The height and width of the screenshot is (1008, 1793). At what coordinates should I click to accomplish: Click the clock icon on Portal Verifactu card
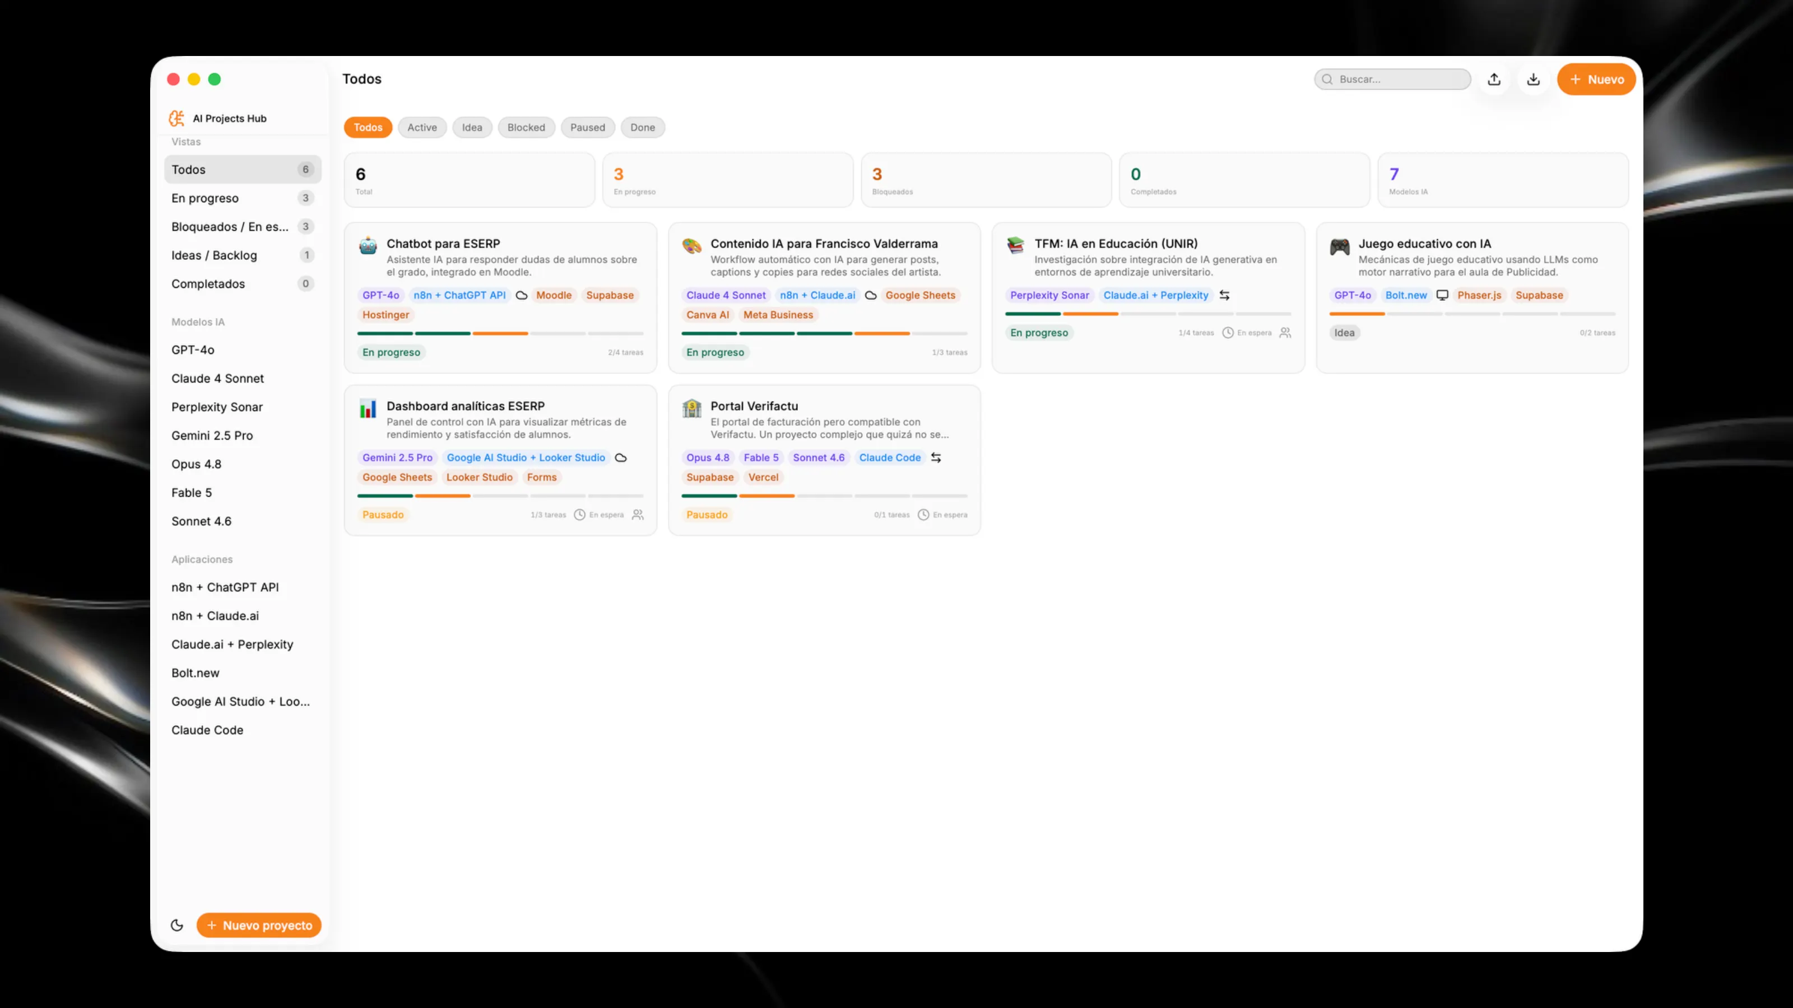[x=923, y=515]
